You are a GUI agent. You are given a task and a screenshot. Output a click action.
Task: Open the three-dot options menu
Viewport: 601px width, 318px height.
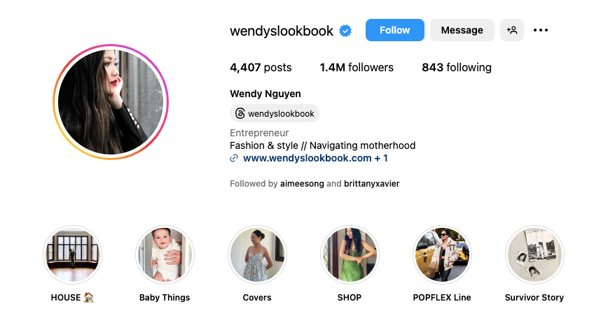[x=541, y=30]
